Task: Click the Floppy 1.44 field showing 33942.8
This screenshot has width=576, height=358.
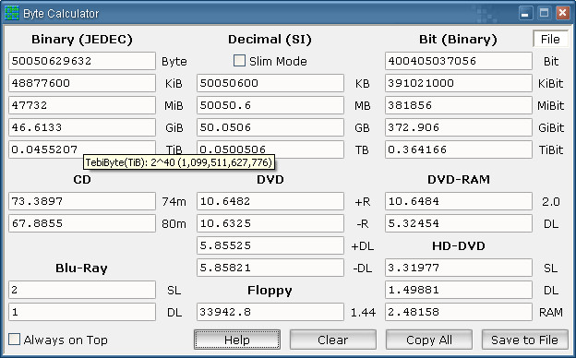Action: 270,312
